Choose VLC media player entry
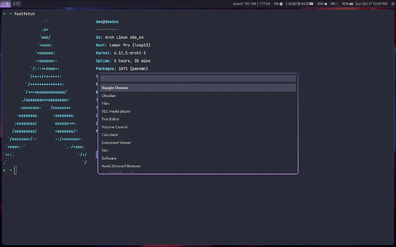The height and width of the screenshot is (247, 396). click(x=116, y=111)
